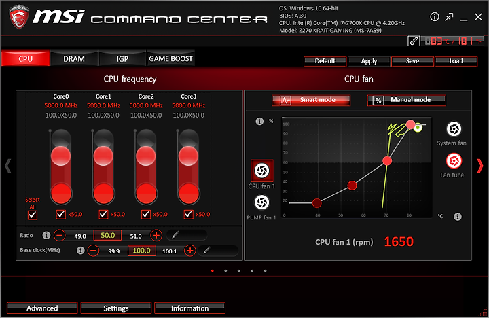This screenshot has width=489, height=318.
Task: Click the info icon beside the °C axis
Action: [458, 217]
